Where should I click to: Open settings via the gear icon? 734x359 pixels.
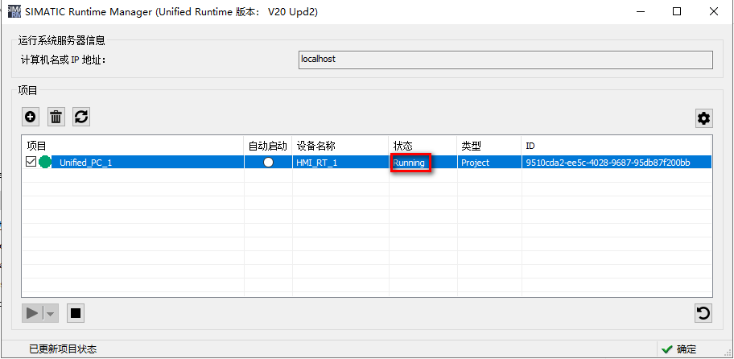click(x=703, y=118)
